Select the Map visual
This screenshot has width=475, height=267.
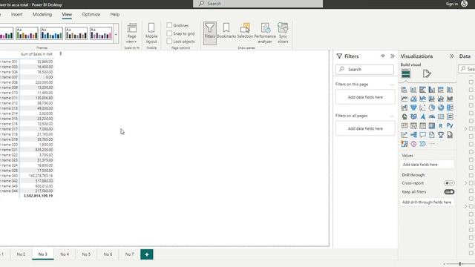coord(404,117)
